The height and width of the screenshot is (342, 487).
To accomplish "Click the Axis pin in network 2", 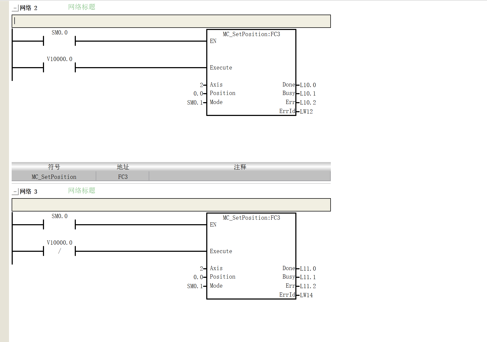I will (x=216, y=85).
